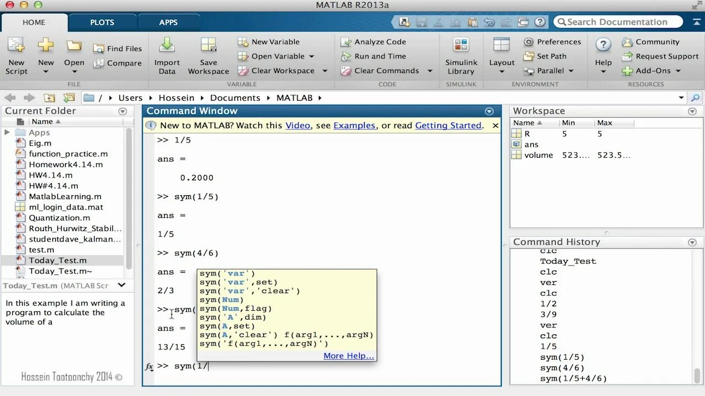Open Command History actions menu
The width and height of the screenshot is (705, 396).
[692, 242]
